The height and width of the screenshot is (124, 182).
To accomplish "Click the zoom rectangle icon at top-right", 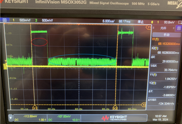I will (180, 22).
